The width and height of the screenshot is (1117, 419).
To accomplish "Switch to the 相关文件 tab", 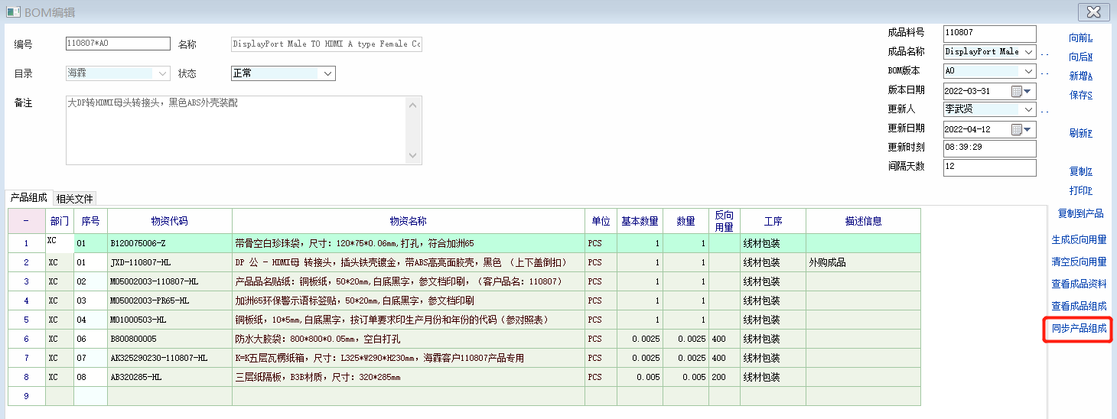I will (74, 199).
